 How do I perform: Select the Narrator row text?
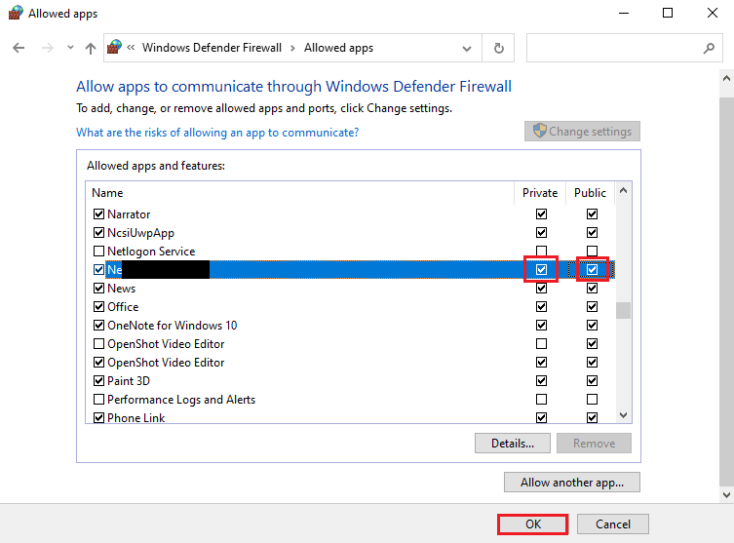129,213
